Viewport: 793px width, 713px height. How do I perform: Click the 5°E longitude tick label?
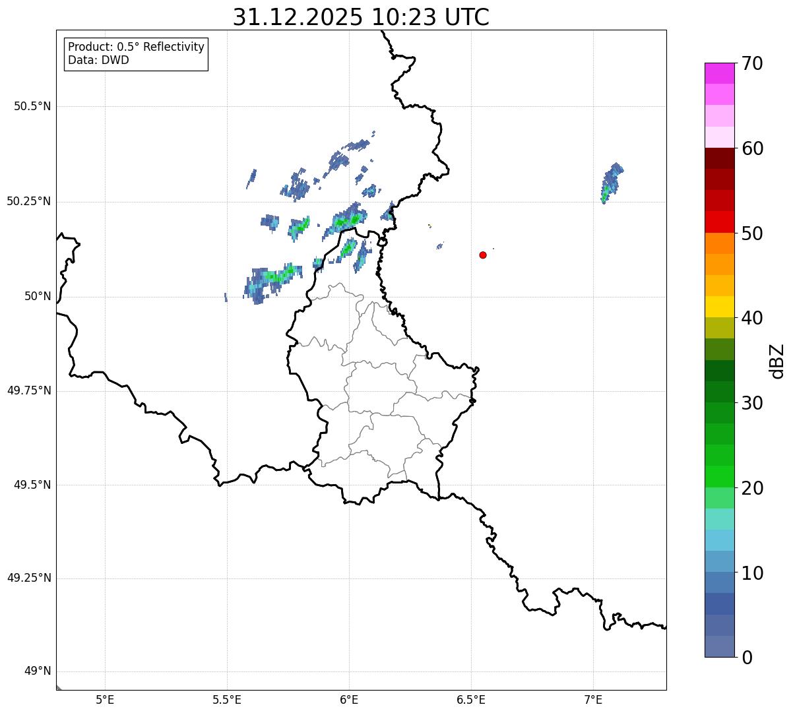coord(105,699)
